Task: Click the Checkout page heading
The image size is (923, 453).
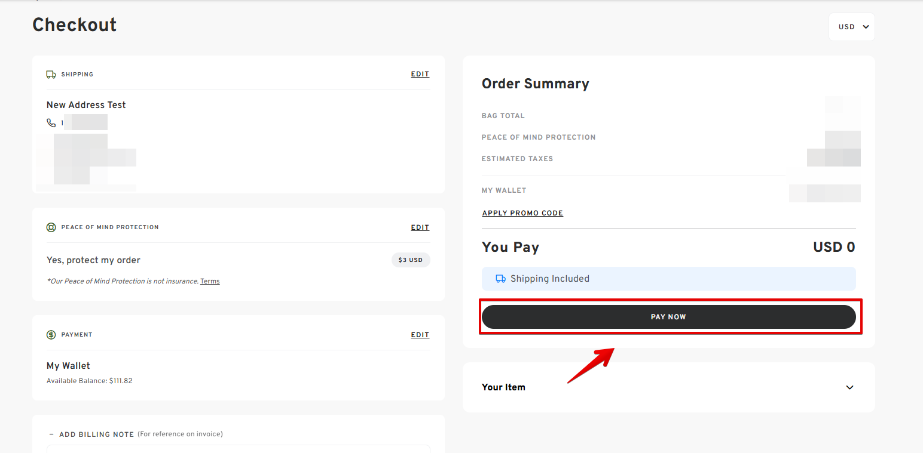Action: tap(75, 25)
